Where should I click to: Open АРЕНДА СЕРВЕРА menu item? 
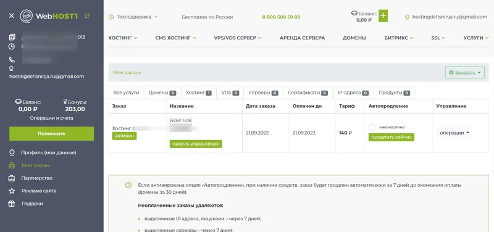(x=303, y=38)
